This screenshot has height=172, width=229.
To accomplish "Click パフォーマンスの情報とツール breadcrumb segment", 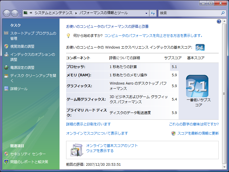I will coord(104,13).
